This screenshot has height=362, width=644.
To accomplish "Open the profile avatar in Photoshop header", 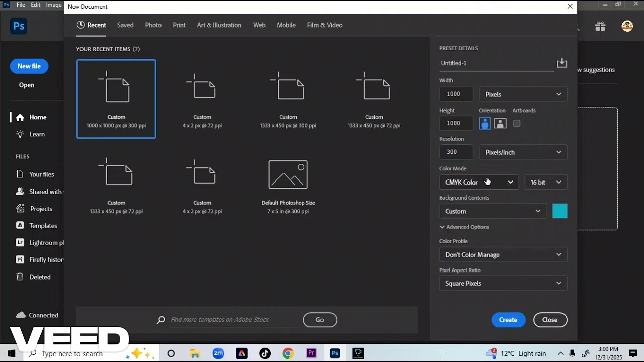I will (627, 26).
